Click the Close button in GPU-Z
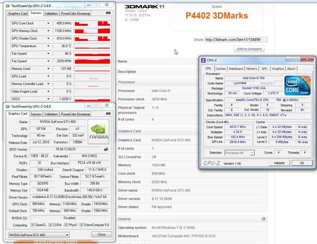Viewport: 317px width, 244px height. pyautogui.click(x=102, y=234)
